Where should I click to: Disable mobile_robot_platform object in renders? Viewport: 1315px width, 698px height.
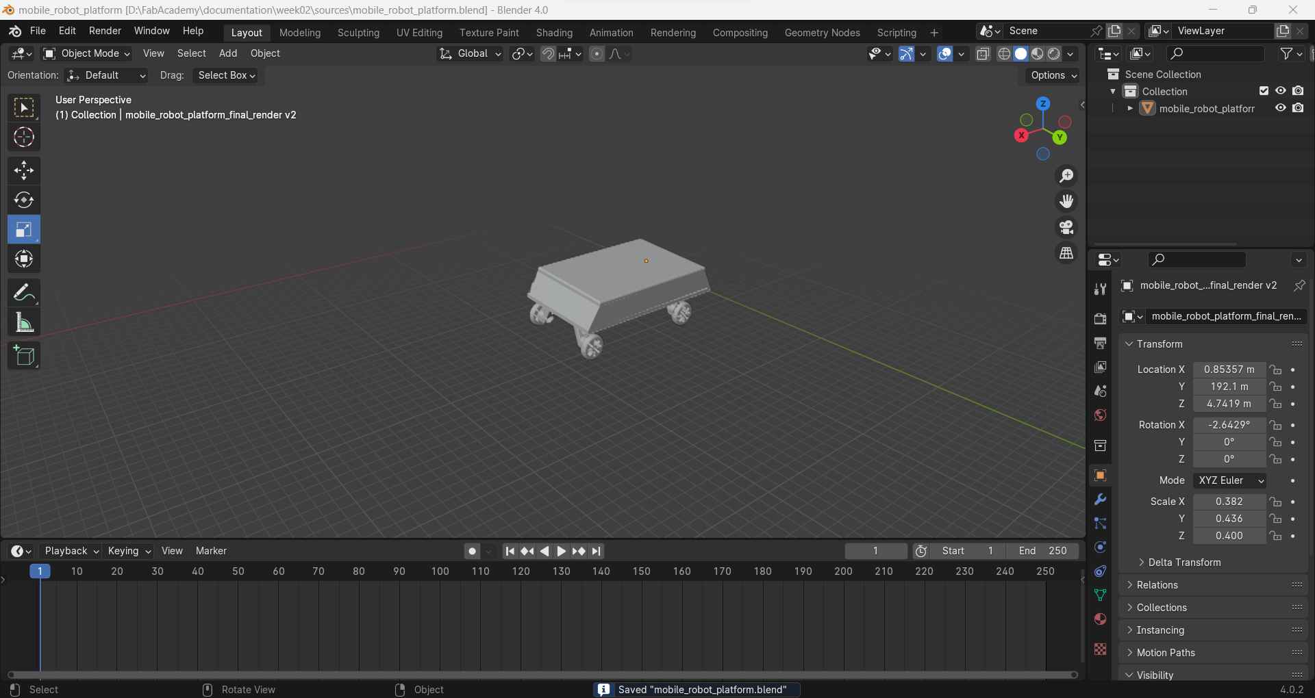point(1298,108)
